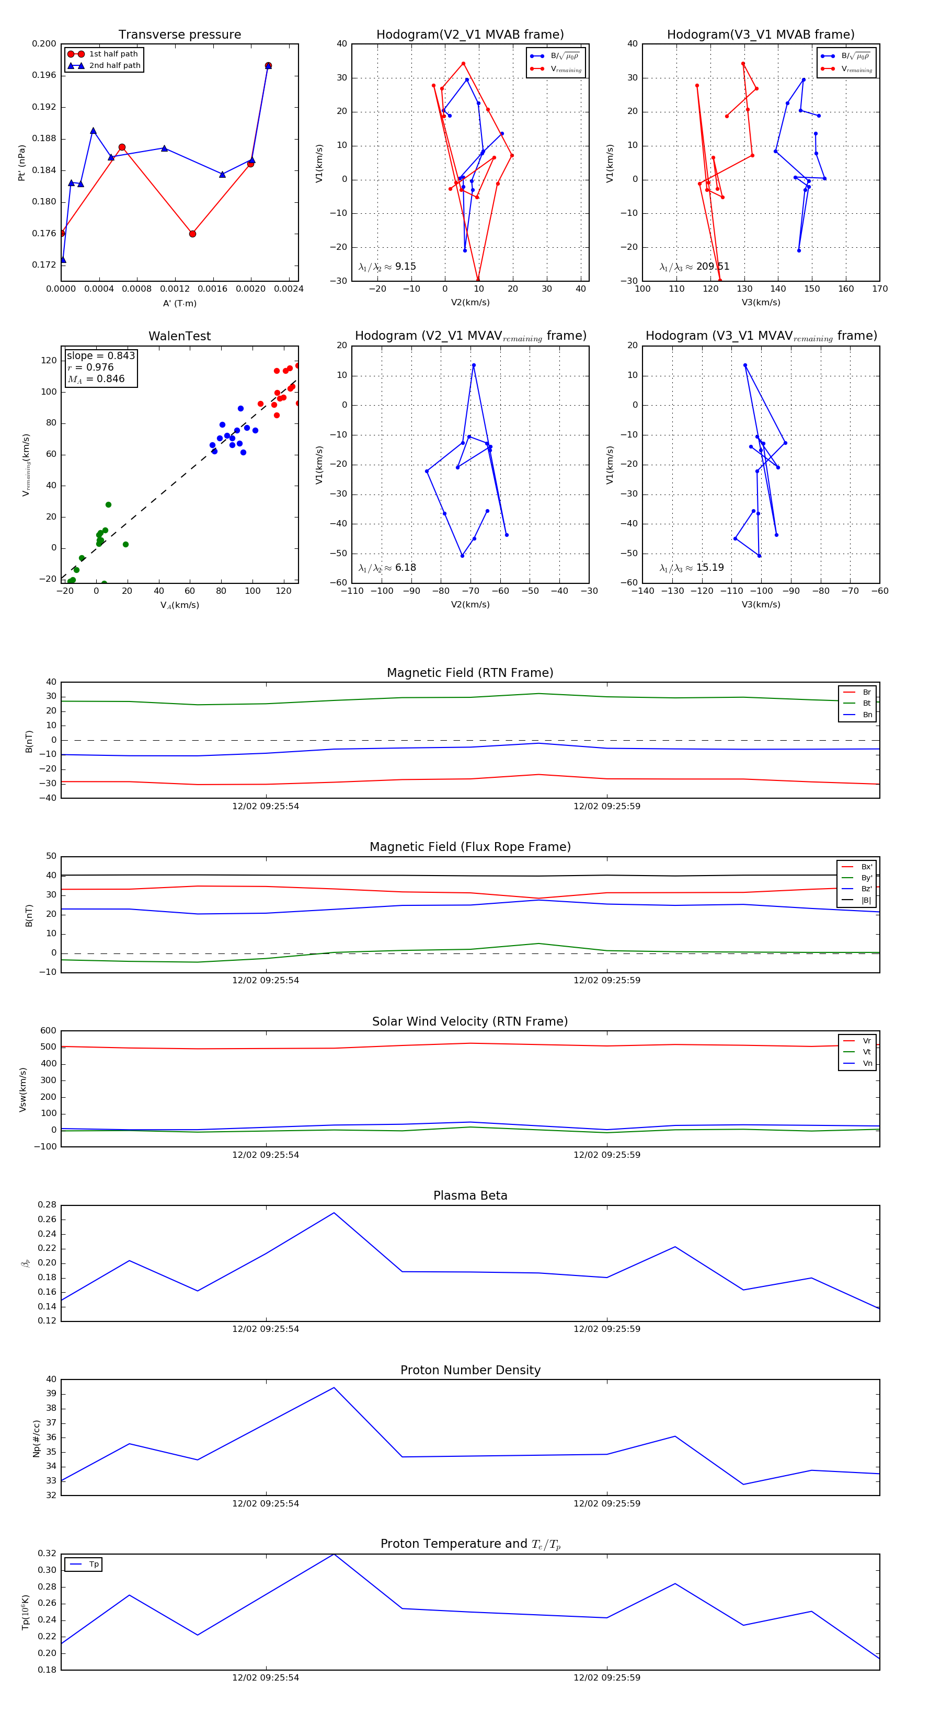The width and height of the screenshot is (941, 1725).
Task: Click the 'M_A = 0.846' annotation
Action: (x=95, y=379)
